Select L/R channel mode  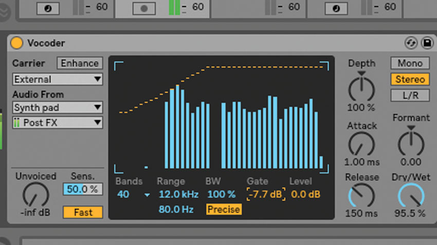point(410,95)
